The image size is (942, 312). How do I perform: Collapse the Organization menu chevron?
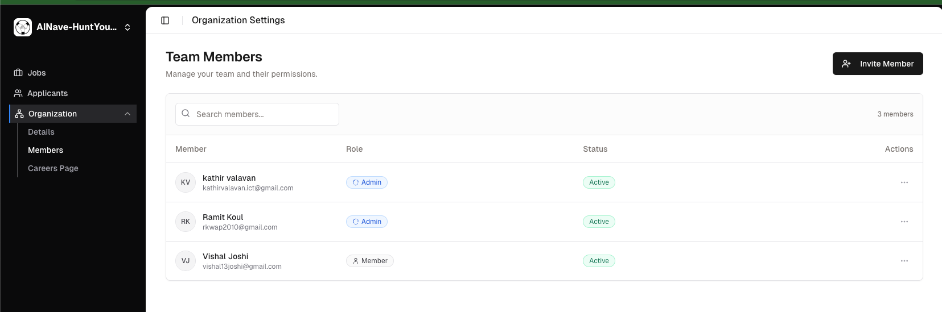coord(127,114)
